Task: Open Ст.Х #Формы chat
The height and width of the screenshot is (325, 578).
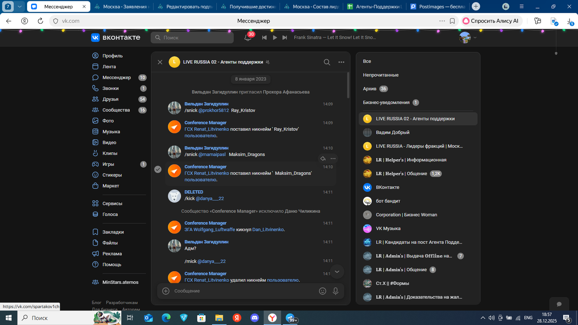Action: coord(418,283)
